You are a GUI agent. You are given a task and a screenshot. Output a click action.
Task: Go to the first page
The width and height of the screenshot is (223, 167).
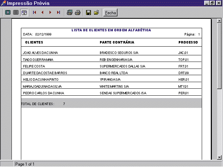34,13
